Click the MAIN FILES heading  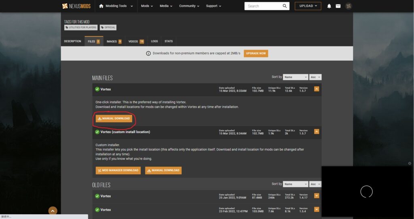point(102,78)
